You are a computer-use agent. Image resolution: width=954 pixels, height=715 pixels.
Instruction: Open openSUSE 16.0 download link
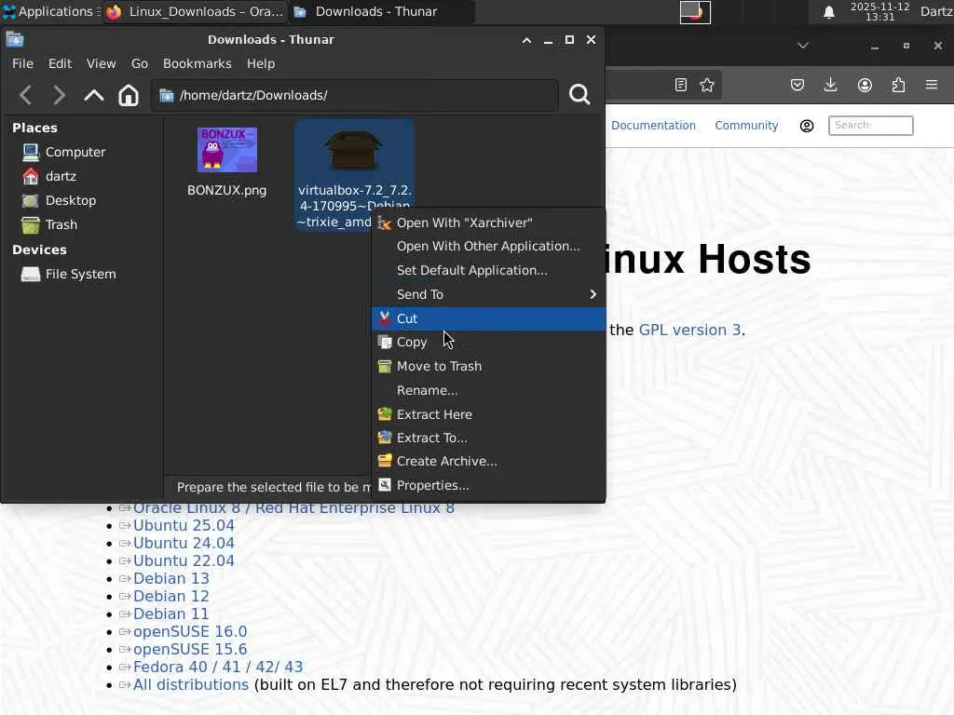point(190,632)
